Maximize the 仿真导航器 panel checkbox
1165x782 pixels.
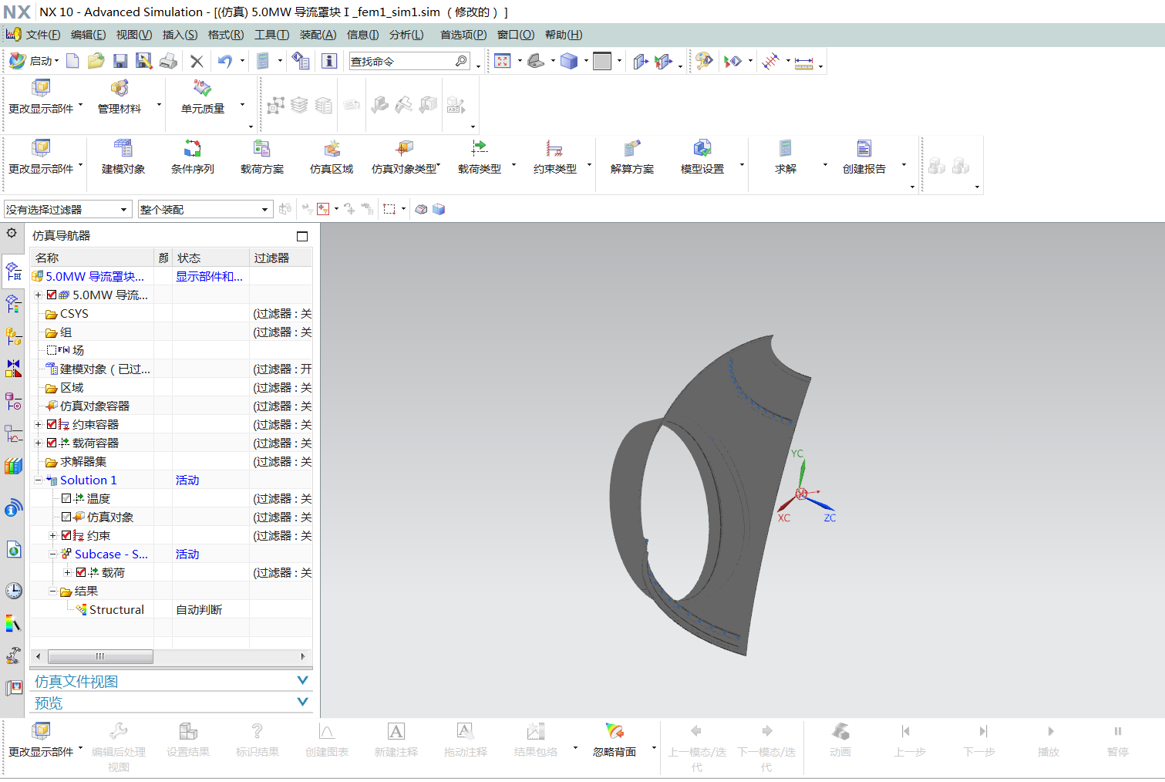(x=302, y=236)
